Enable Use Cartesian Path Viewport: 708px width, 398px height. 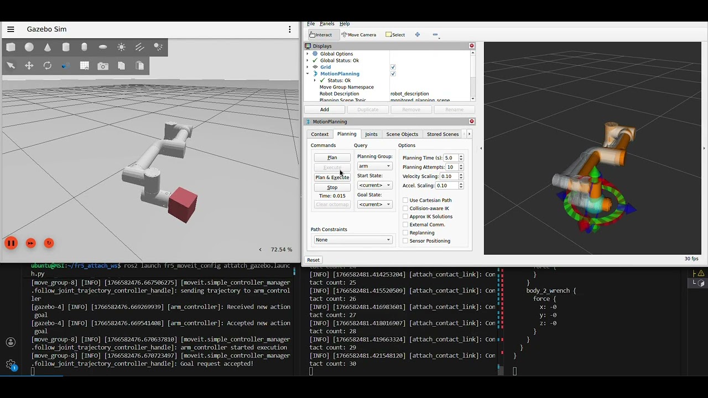click(x=405, y=200)
